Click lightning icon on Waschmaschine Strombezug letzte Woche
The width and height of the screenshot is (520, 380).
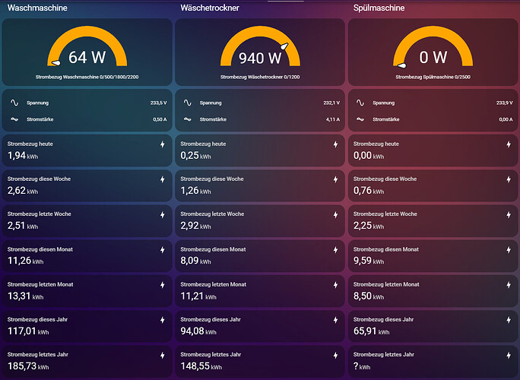[x=163, y=214]
